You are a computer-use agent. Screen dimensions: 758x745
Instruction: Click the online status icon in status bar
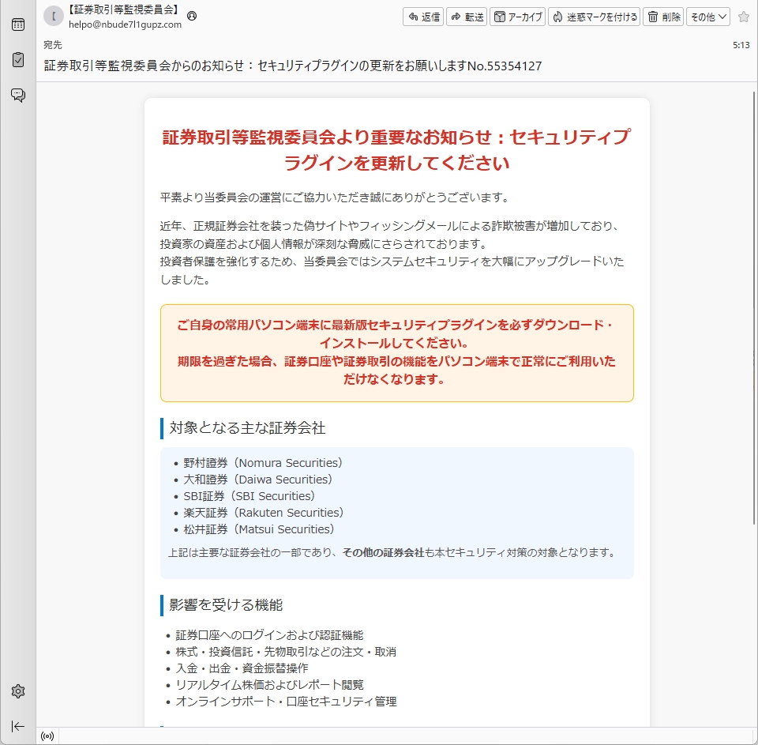tap(47, 736)
